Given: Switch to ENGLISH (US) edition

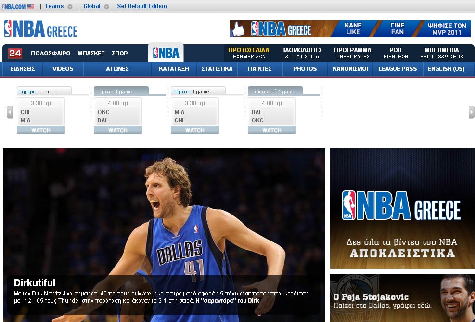Looking at the screenshot, I should coord(446,69).
